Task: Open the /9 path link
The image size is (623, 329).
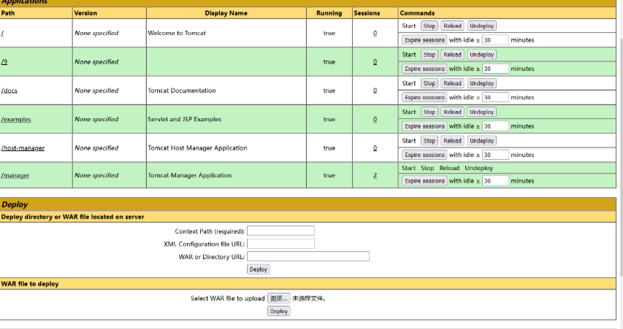Action: click(x=4, y=62)
